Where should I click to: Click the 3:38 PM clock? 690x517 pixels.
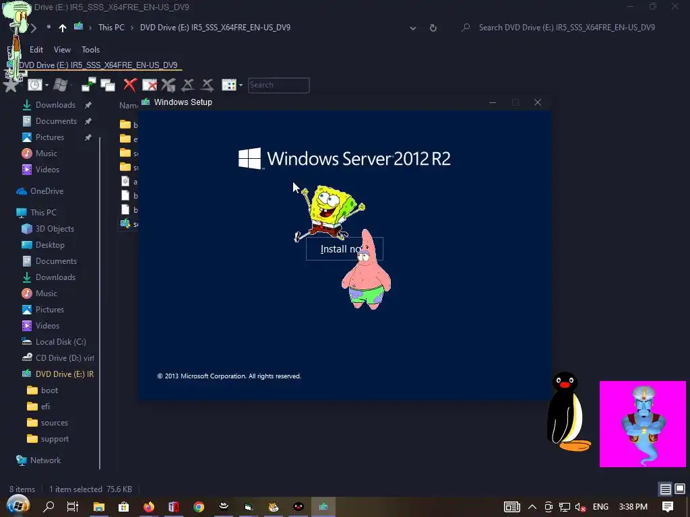coord(633,507)
